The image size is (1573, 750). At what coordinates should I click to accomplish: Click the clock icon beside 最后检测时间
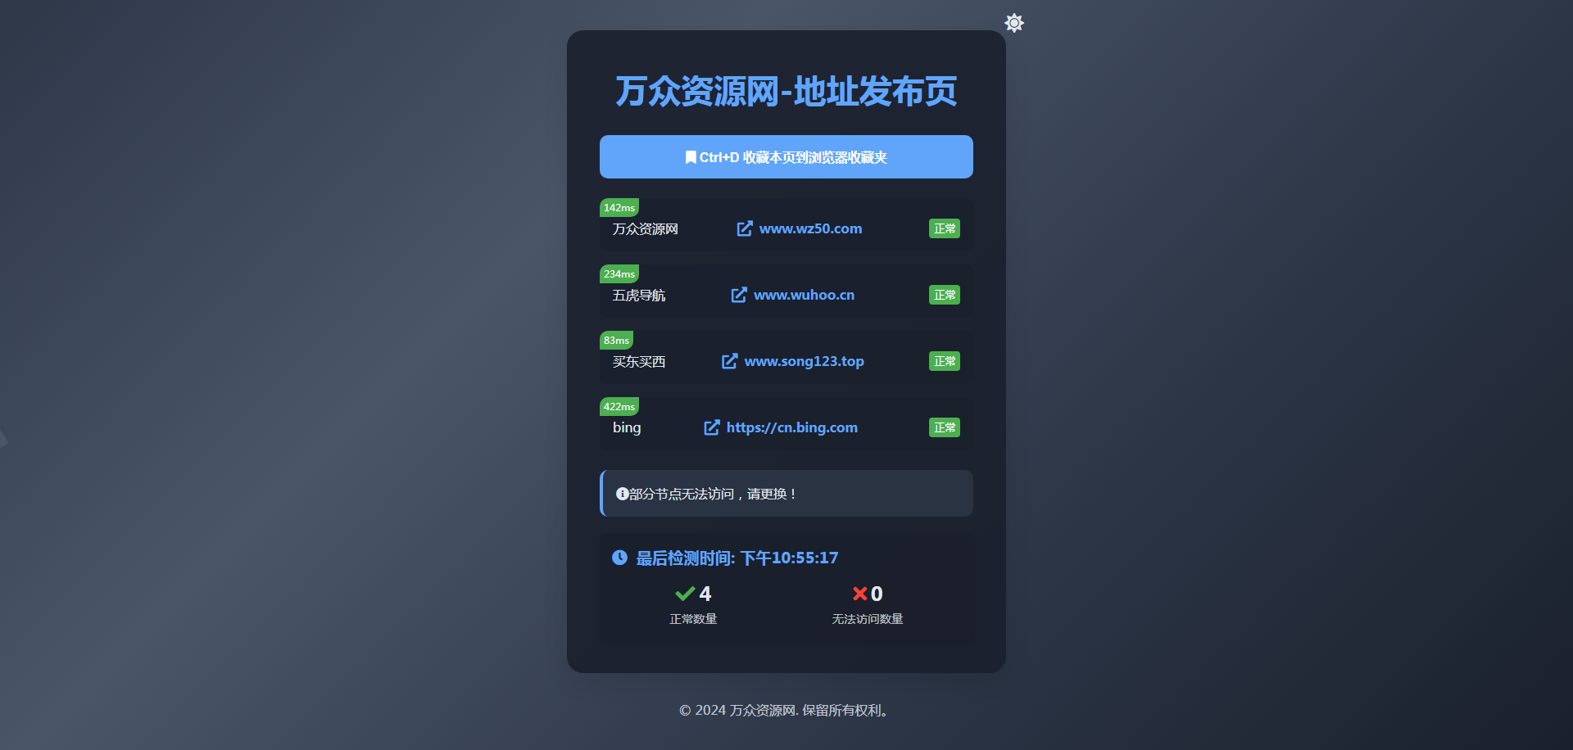[x=619, y=558]
